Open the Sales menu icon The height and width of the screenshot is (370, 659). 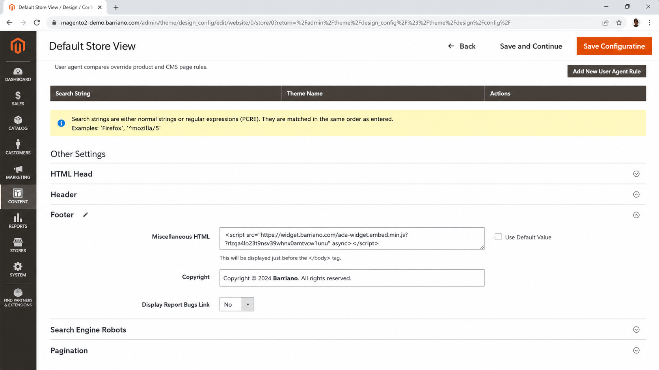(18, 96)
